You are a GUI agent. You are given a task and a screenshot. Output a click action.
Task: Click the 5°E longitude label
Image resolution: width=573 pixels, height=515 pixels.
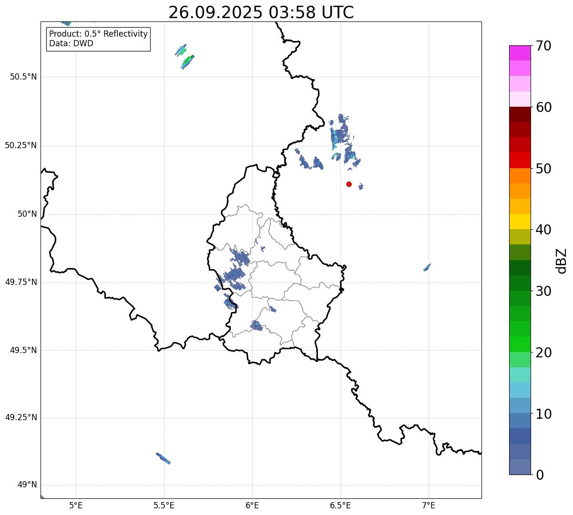tap(76, 505)
